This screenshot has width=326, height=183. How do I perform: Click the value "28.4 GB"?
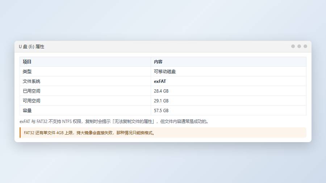coord(161,91)
